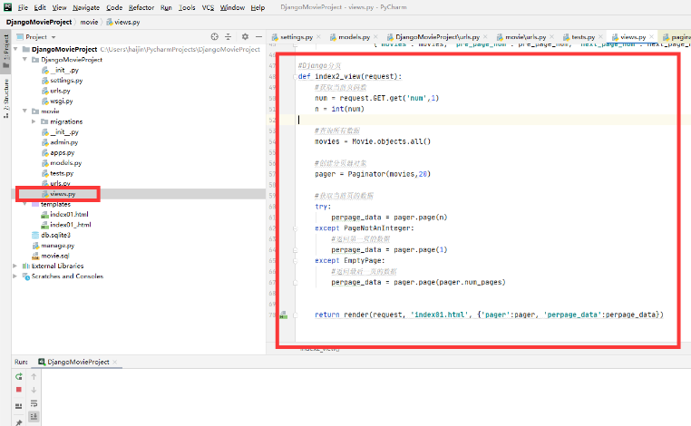The width and height of the screenshot is (691, 426).
Task: Stop the running process red square
Action: (18, 390)
